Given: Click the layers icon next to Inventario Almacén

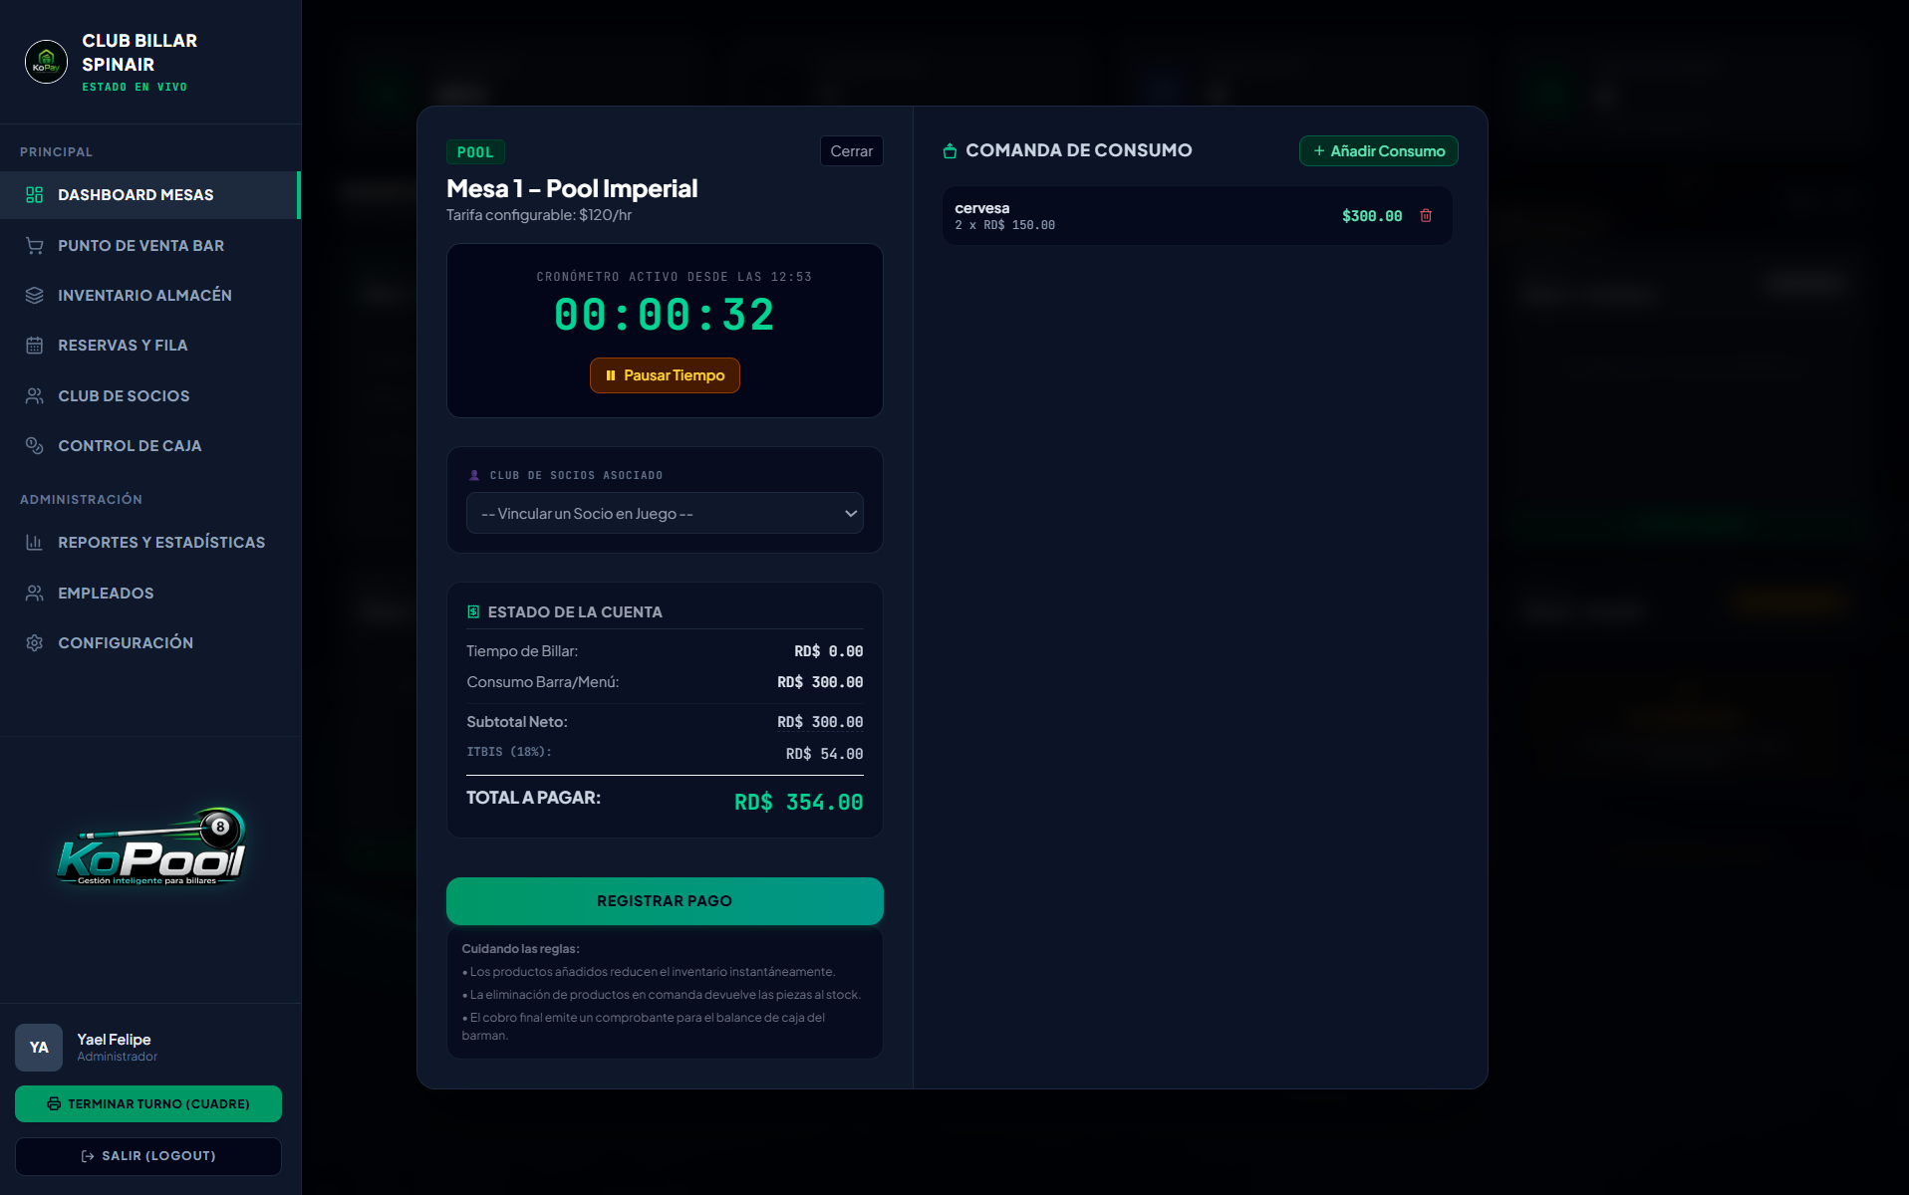Looking at the screenshot, I should [34, 295].
